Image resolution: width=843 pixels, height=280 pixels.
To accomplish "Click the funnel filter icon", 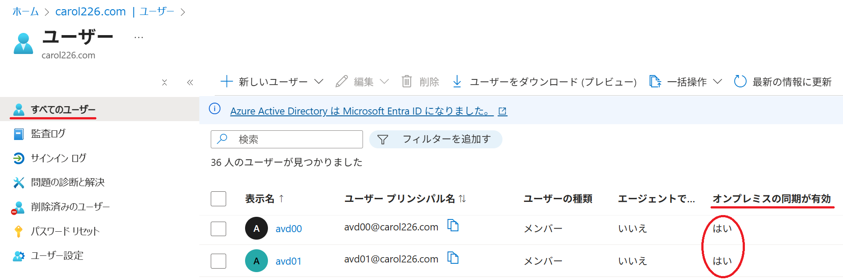I will pyautogui.click(x=383, y=140).
